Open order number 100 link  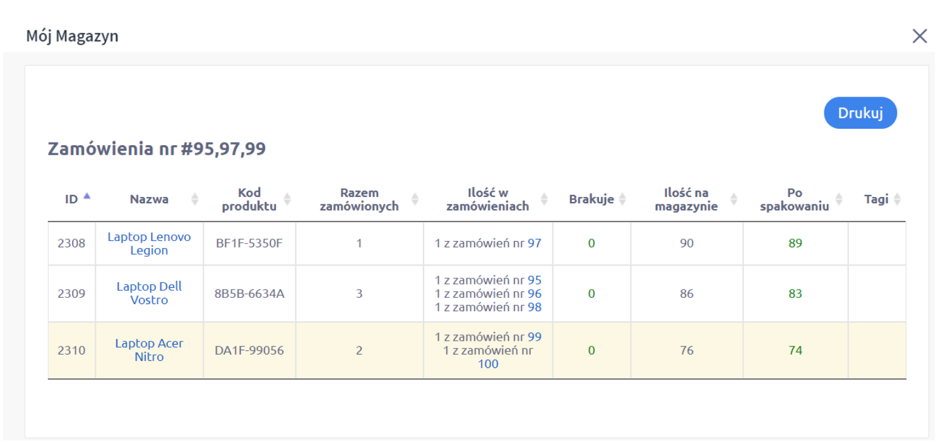tap(488, 364)
